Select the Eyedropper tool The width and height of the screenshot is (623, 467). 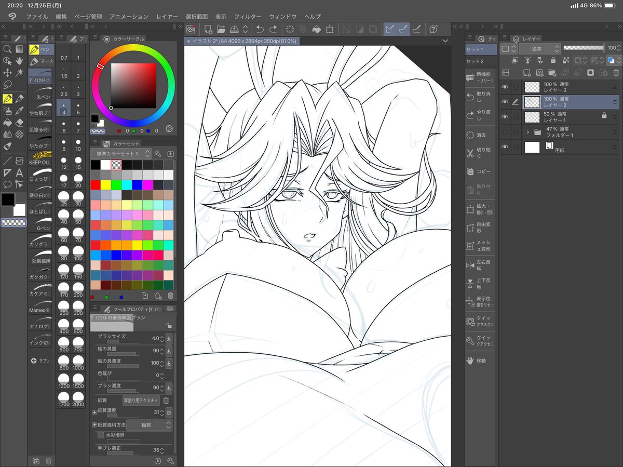(19, 111)
